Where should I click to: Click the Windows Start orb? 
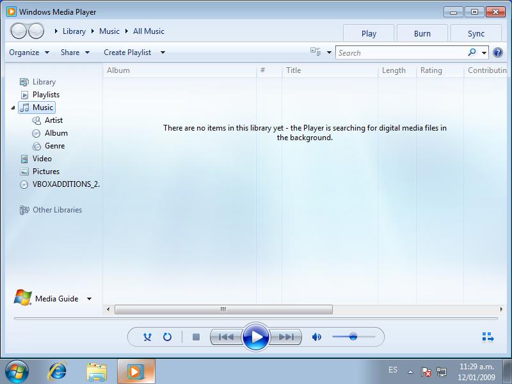17,371
